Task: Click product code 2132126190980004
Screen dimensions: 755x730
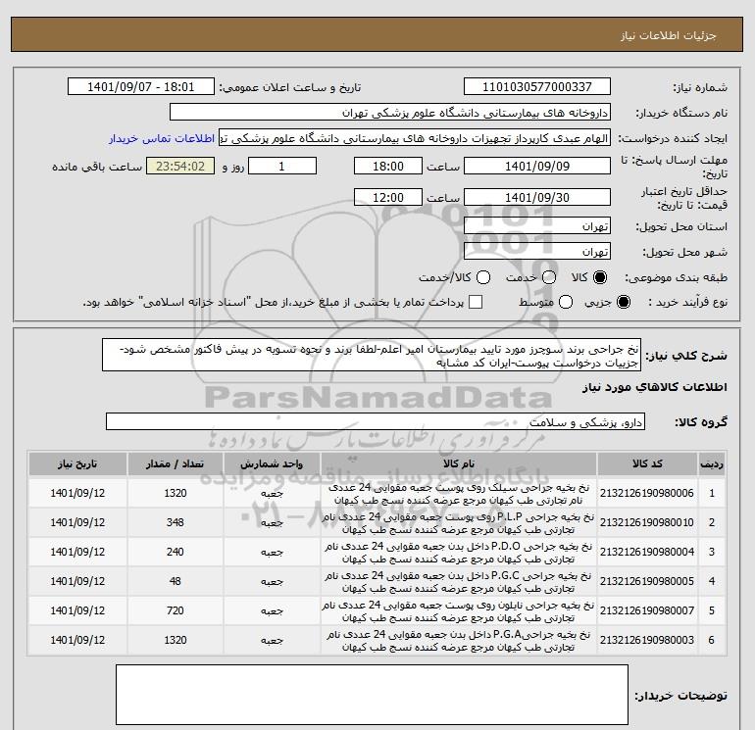Action: 647,552
